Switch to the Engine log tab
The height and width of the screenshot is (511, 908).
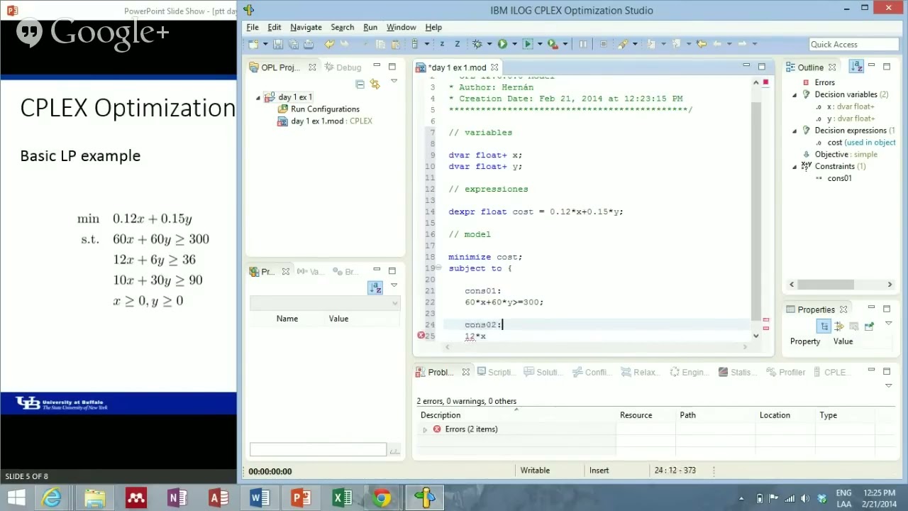click(690, 372)
